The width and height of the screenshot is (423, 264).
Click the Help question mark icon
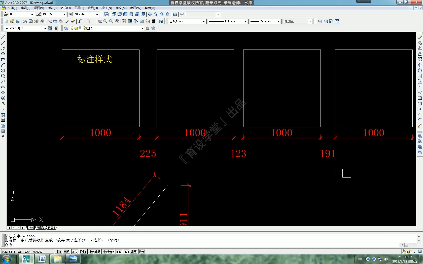coord(161,21)
